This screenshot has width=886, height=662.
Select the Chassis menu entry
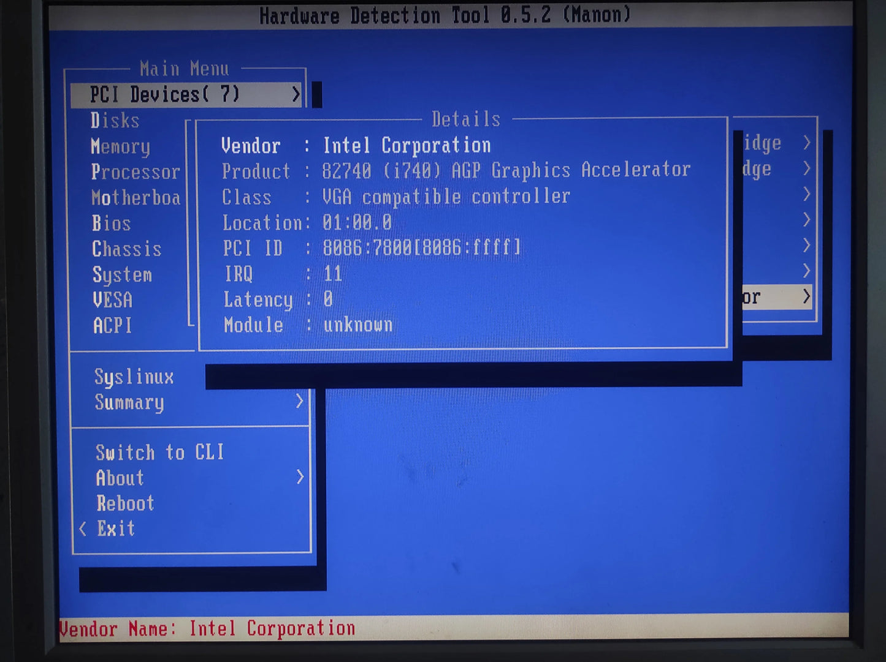126,249
